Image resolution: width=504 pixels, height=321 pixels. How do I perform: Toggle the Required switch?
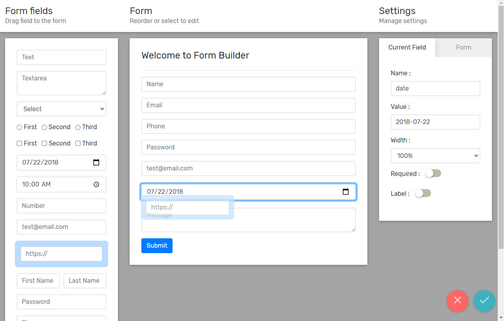pos(433,174)
